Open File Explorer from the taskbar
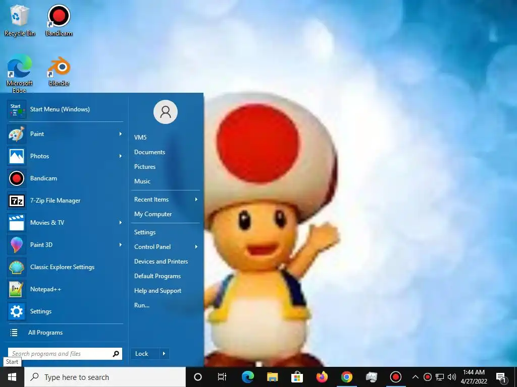This screenshot has width=517, height=387. pyautogui.click(x=272, y=377)
